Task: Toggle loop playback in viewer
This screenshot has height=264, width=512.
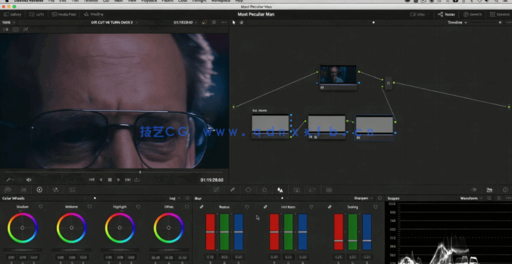Action: (137, 180)
